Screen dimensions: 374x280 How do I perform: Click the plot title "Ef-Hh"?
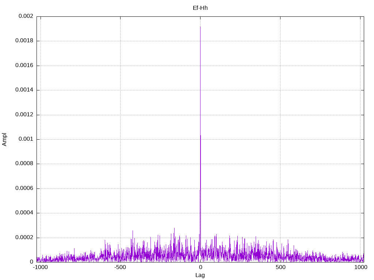(x=200, y=8)
